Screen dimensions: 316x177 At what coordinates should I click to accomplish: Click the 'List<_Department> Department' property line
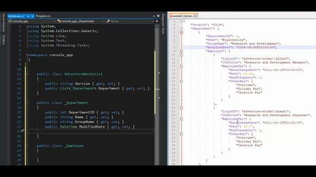[x=97, y=88]
